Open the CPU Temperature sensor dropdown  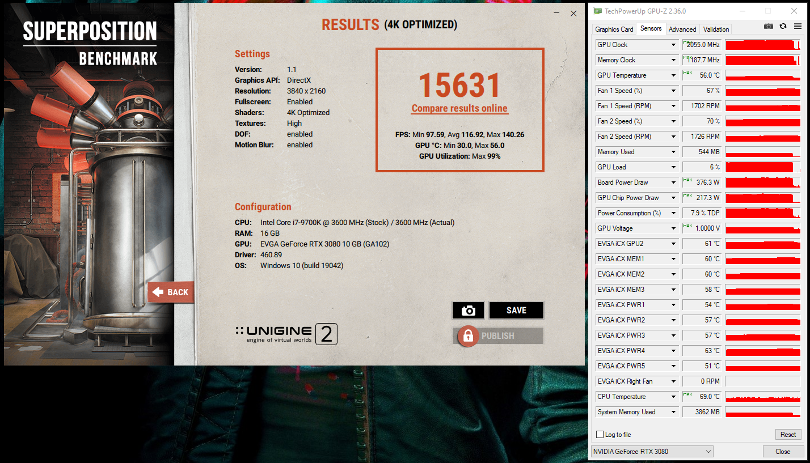pos(674,397)
